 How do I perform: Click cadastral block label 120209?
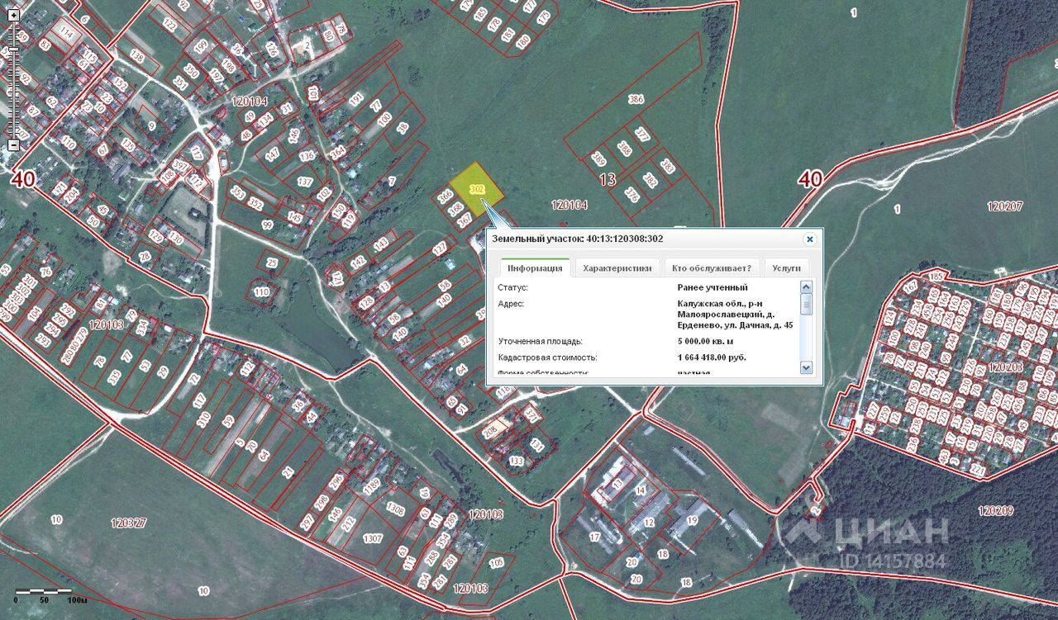[995, 511]
